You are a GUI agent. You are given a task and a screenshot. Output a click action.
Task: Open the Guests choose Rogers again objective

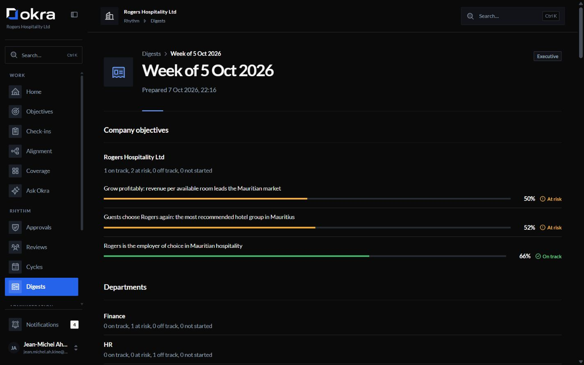coord(199,217)
